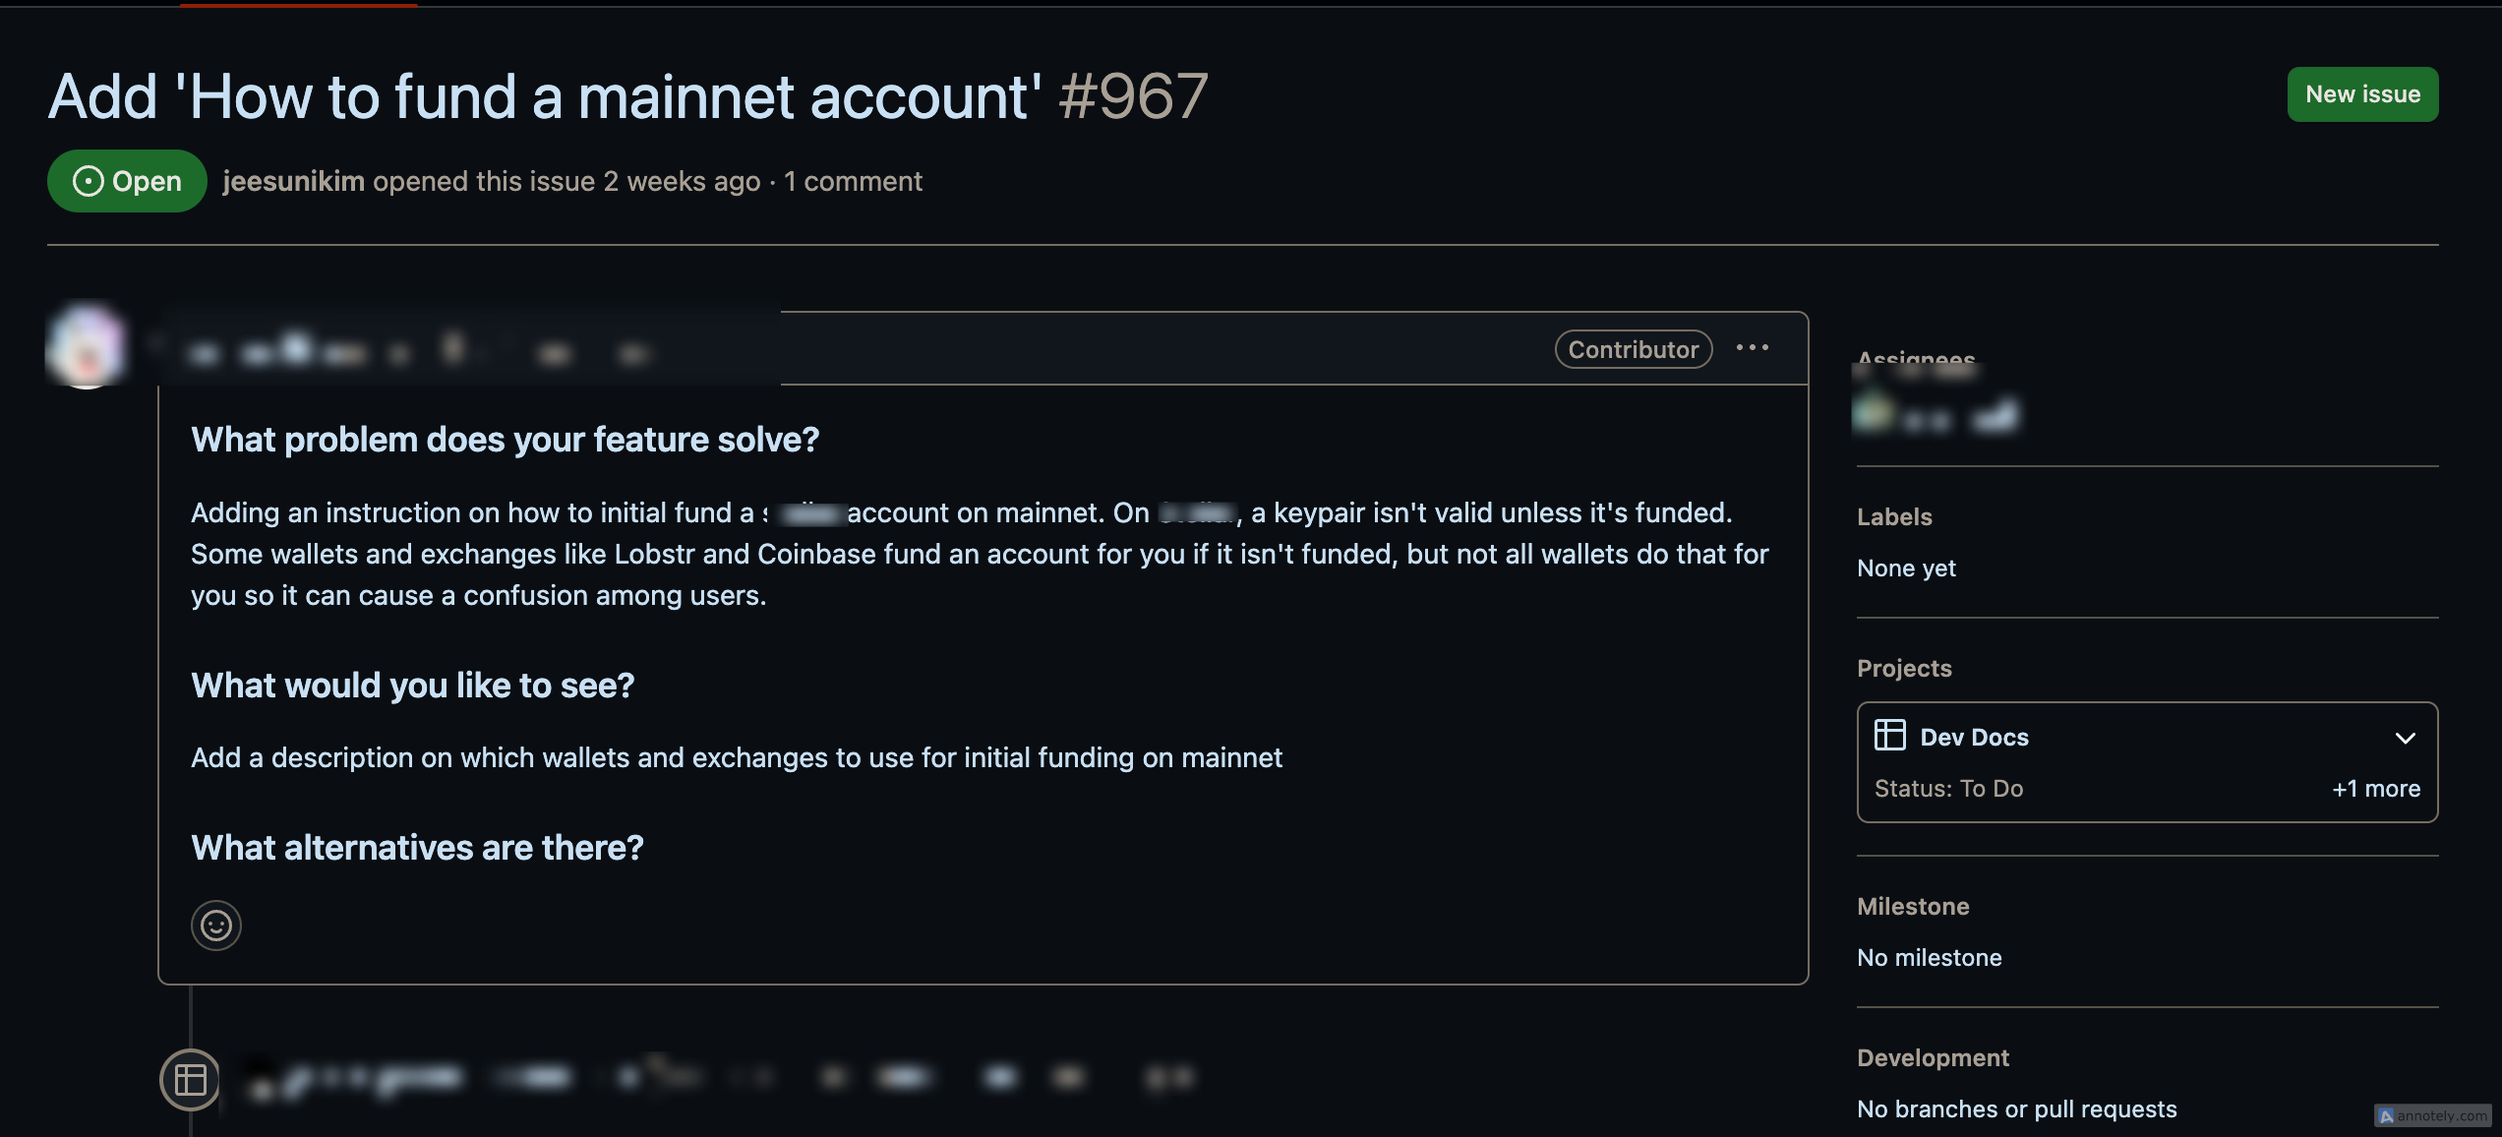Click the project board timeline icon
Viewport: 2502px width, 1137px height.
click(190, 1080)
